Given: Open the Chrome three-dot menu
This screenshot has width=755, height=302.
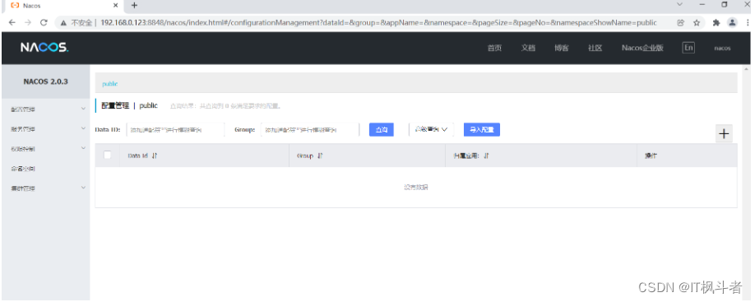Looking at the screenshot, I should [748, 22].
